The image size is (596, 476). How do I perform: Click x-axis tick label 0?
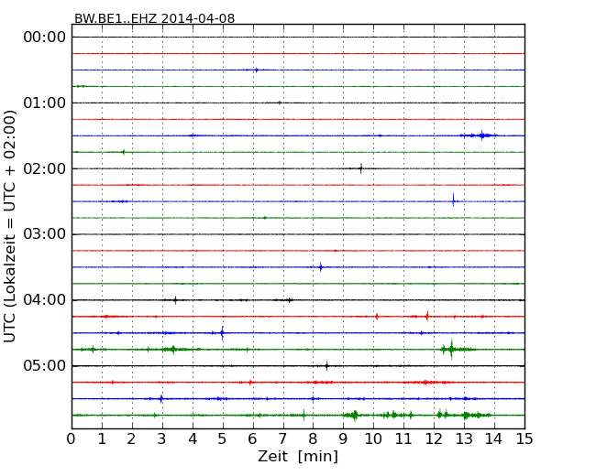pyautogui.click(x=72, y=439)
